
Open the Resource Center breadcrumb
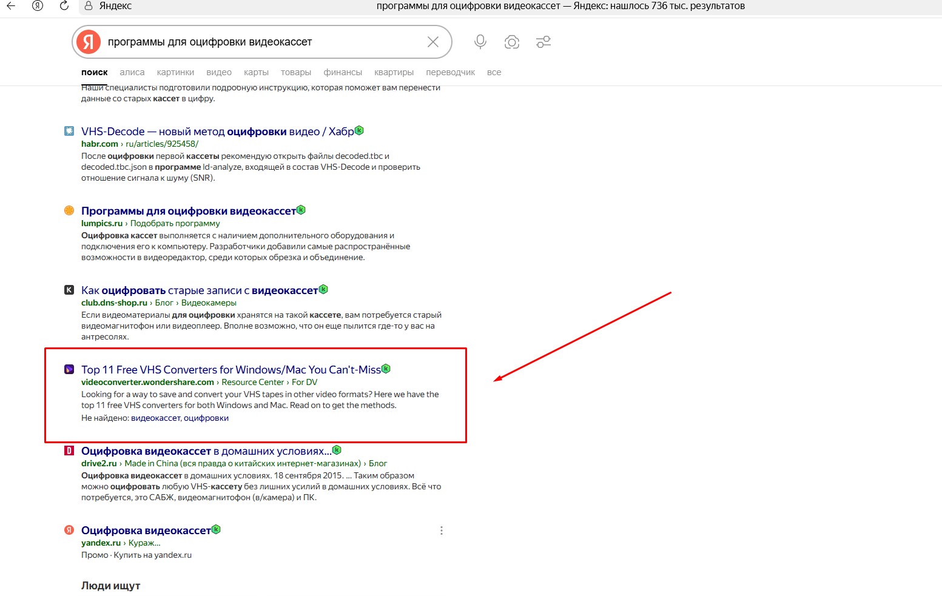(253, 382)
